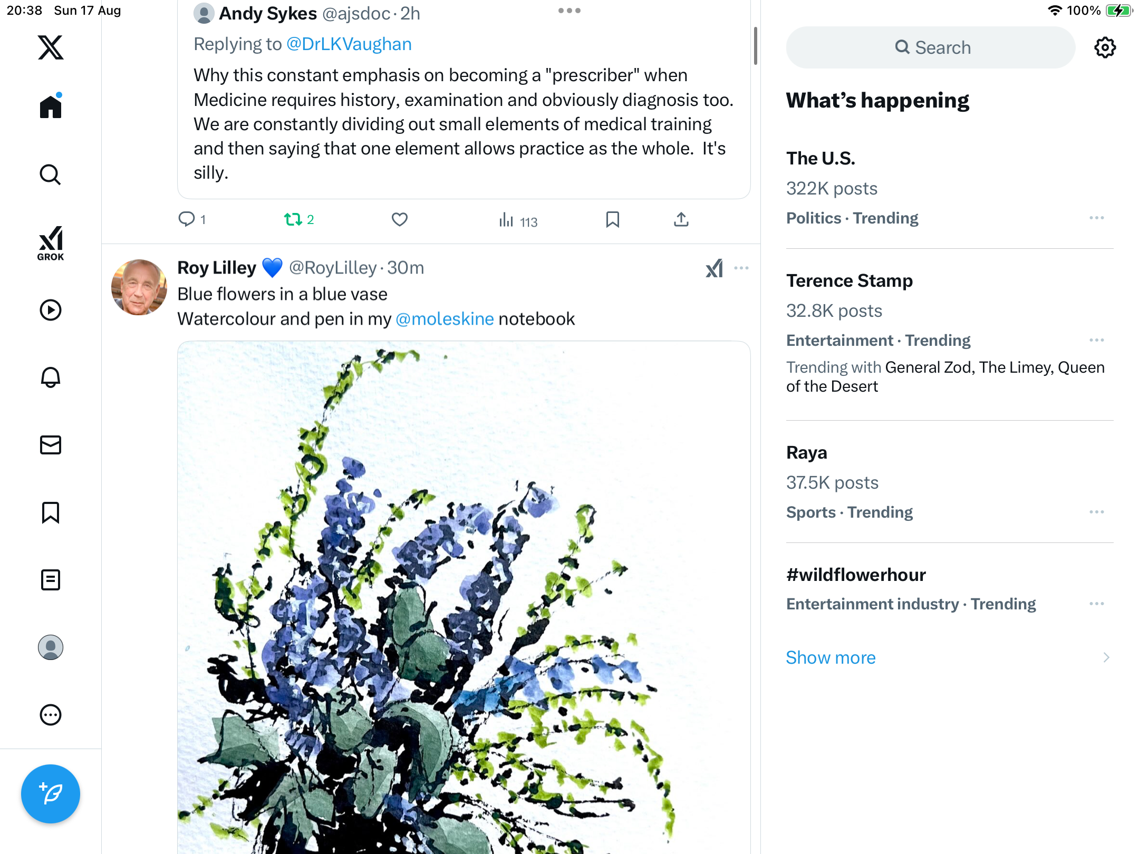This screenshot has width=1139, height=854.
Task: Toggle repost on Andy Sykes' post
Action: point(293,219)
